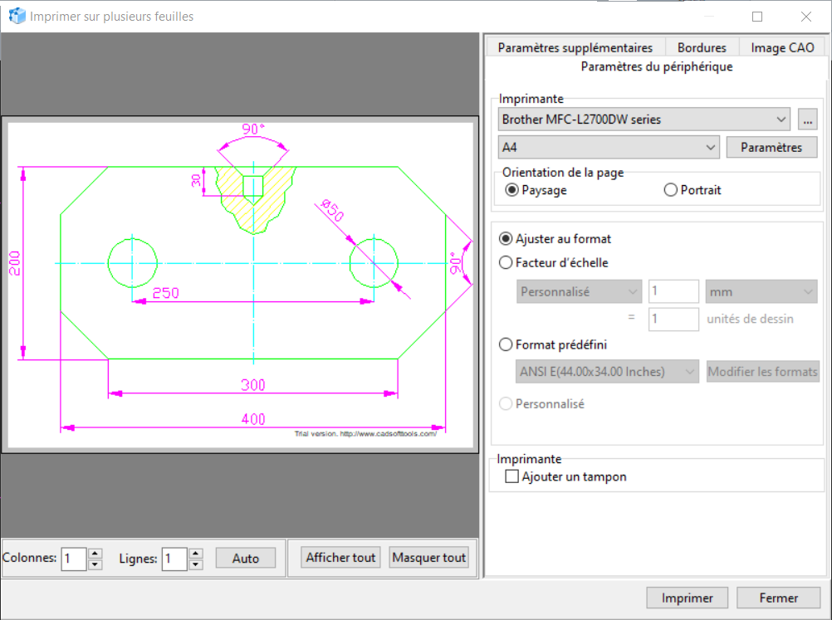The width and height of the screenshot is (832, 620).
Task: Switch to the Image CAO tab
Action: (x=783, y=48)
